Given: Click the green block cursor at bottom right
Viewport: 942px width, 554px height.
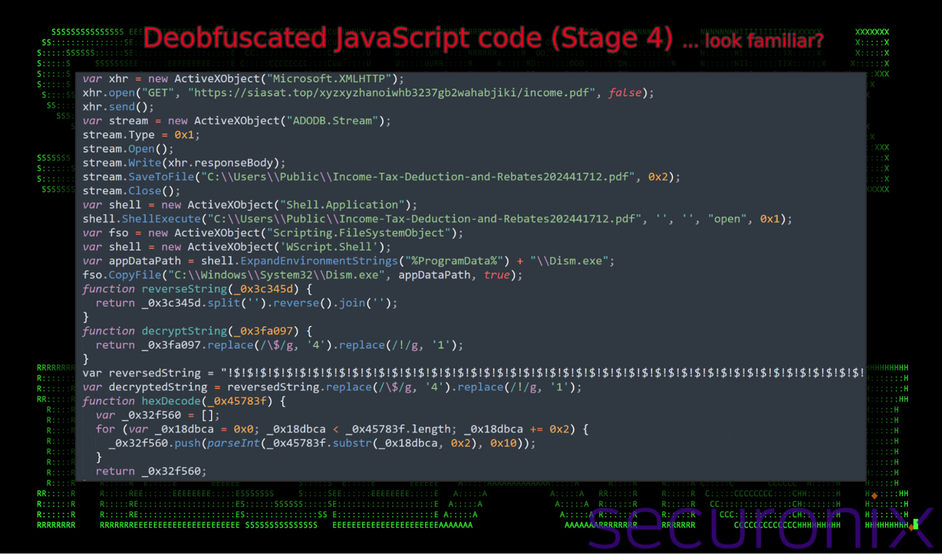Looking at the screenshot, I should [916, 523].
